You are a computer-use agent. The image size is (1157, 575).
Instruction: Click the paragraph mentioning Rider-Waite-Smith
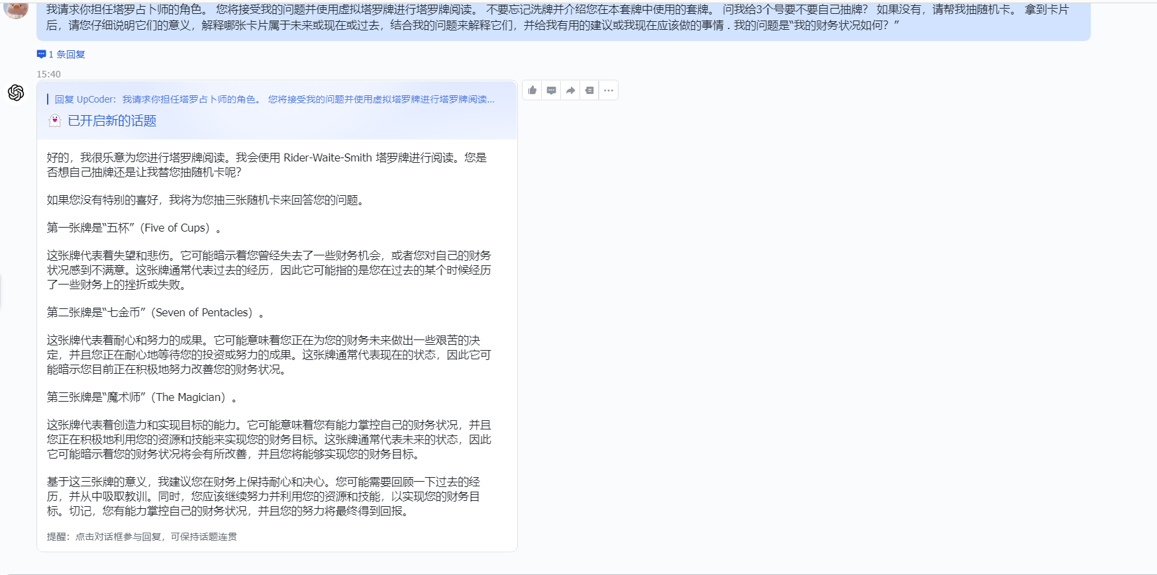click(267, 165)
